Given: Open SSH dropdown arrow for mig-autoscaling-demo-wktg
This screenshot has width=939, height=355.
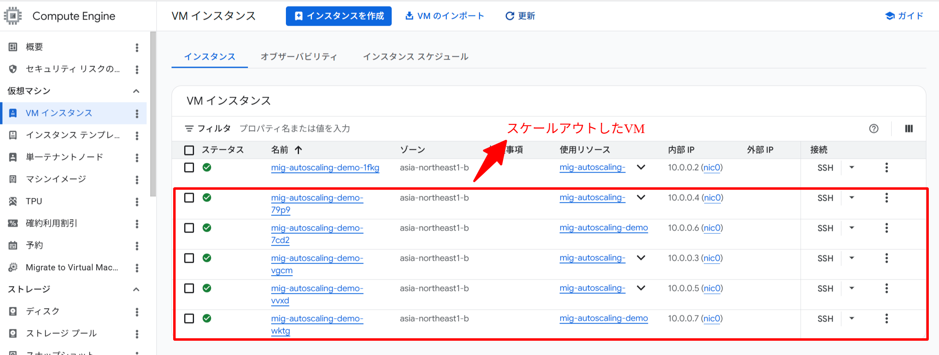Looking at the screenshot, I should point(852,318).
